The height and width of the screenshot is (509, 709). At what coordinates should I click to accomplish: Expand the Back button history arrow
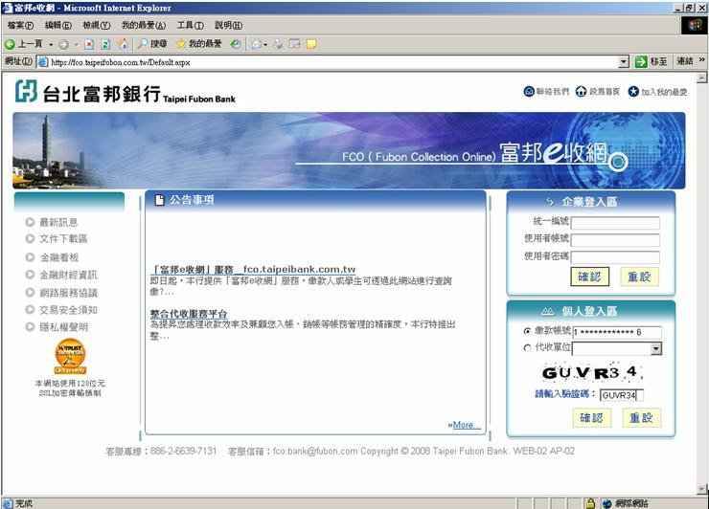[x=51, y=44]
